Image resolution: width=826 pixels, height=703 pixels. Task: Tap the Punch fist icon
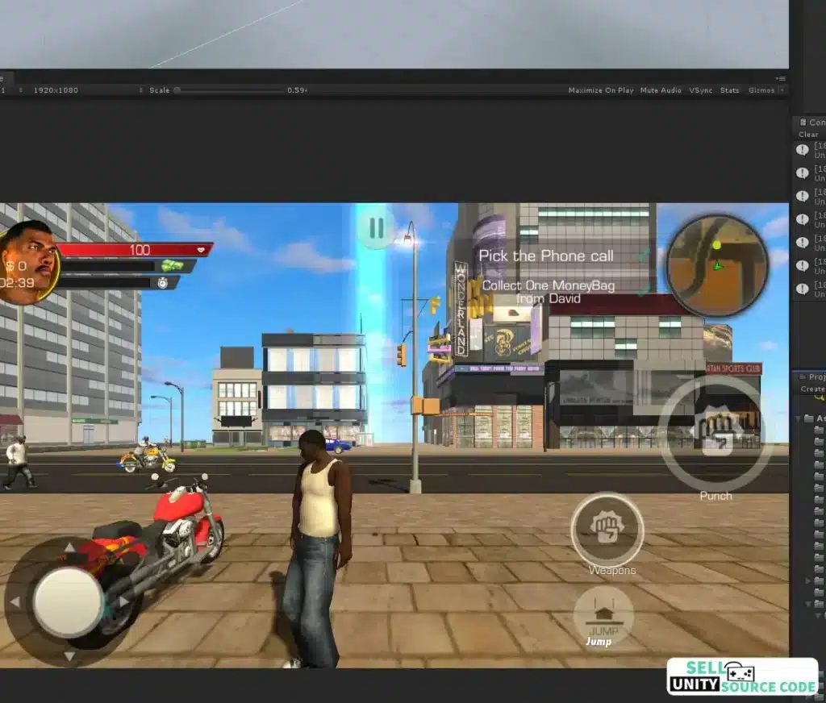click(x=715, y=433)
